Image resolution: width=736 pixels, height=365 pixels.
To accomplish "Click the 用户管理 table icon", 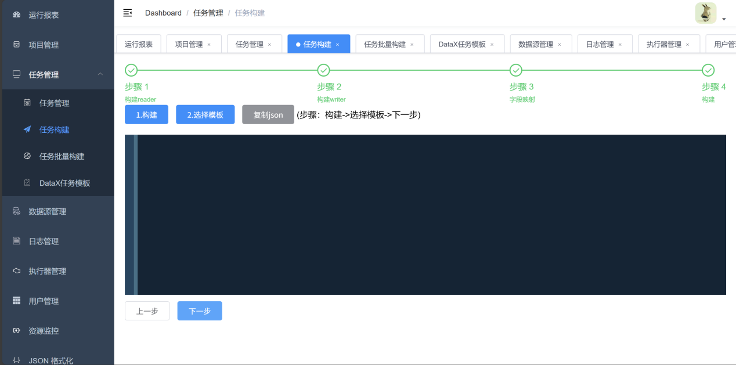I will pyautogui.click(x=16, y=301).
